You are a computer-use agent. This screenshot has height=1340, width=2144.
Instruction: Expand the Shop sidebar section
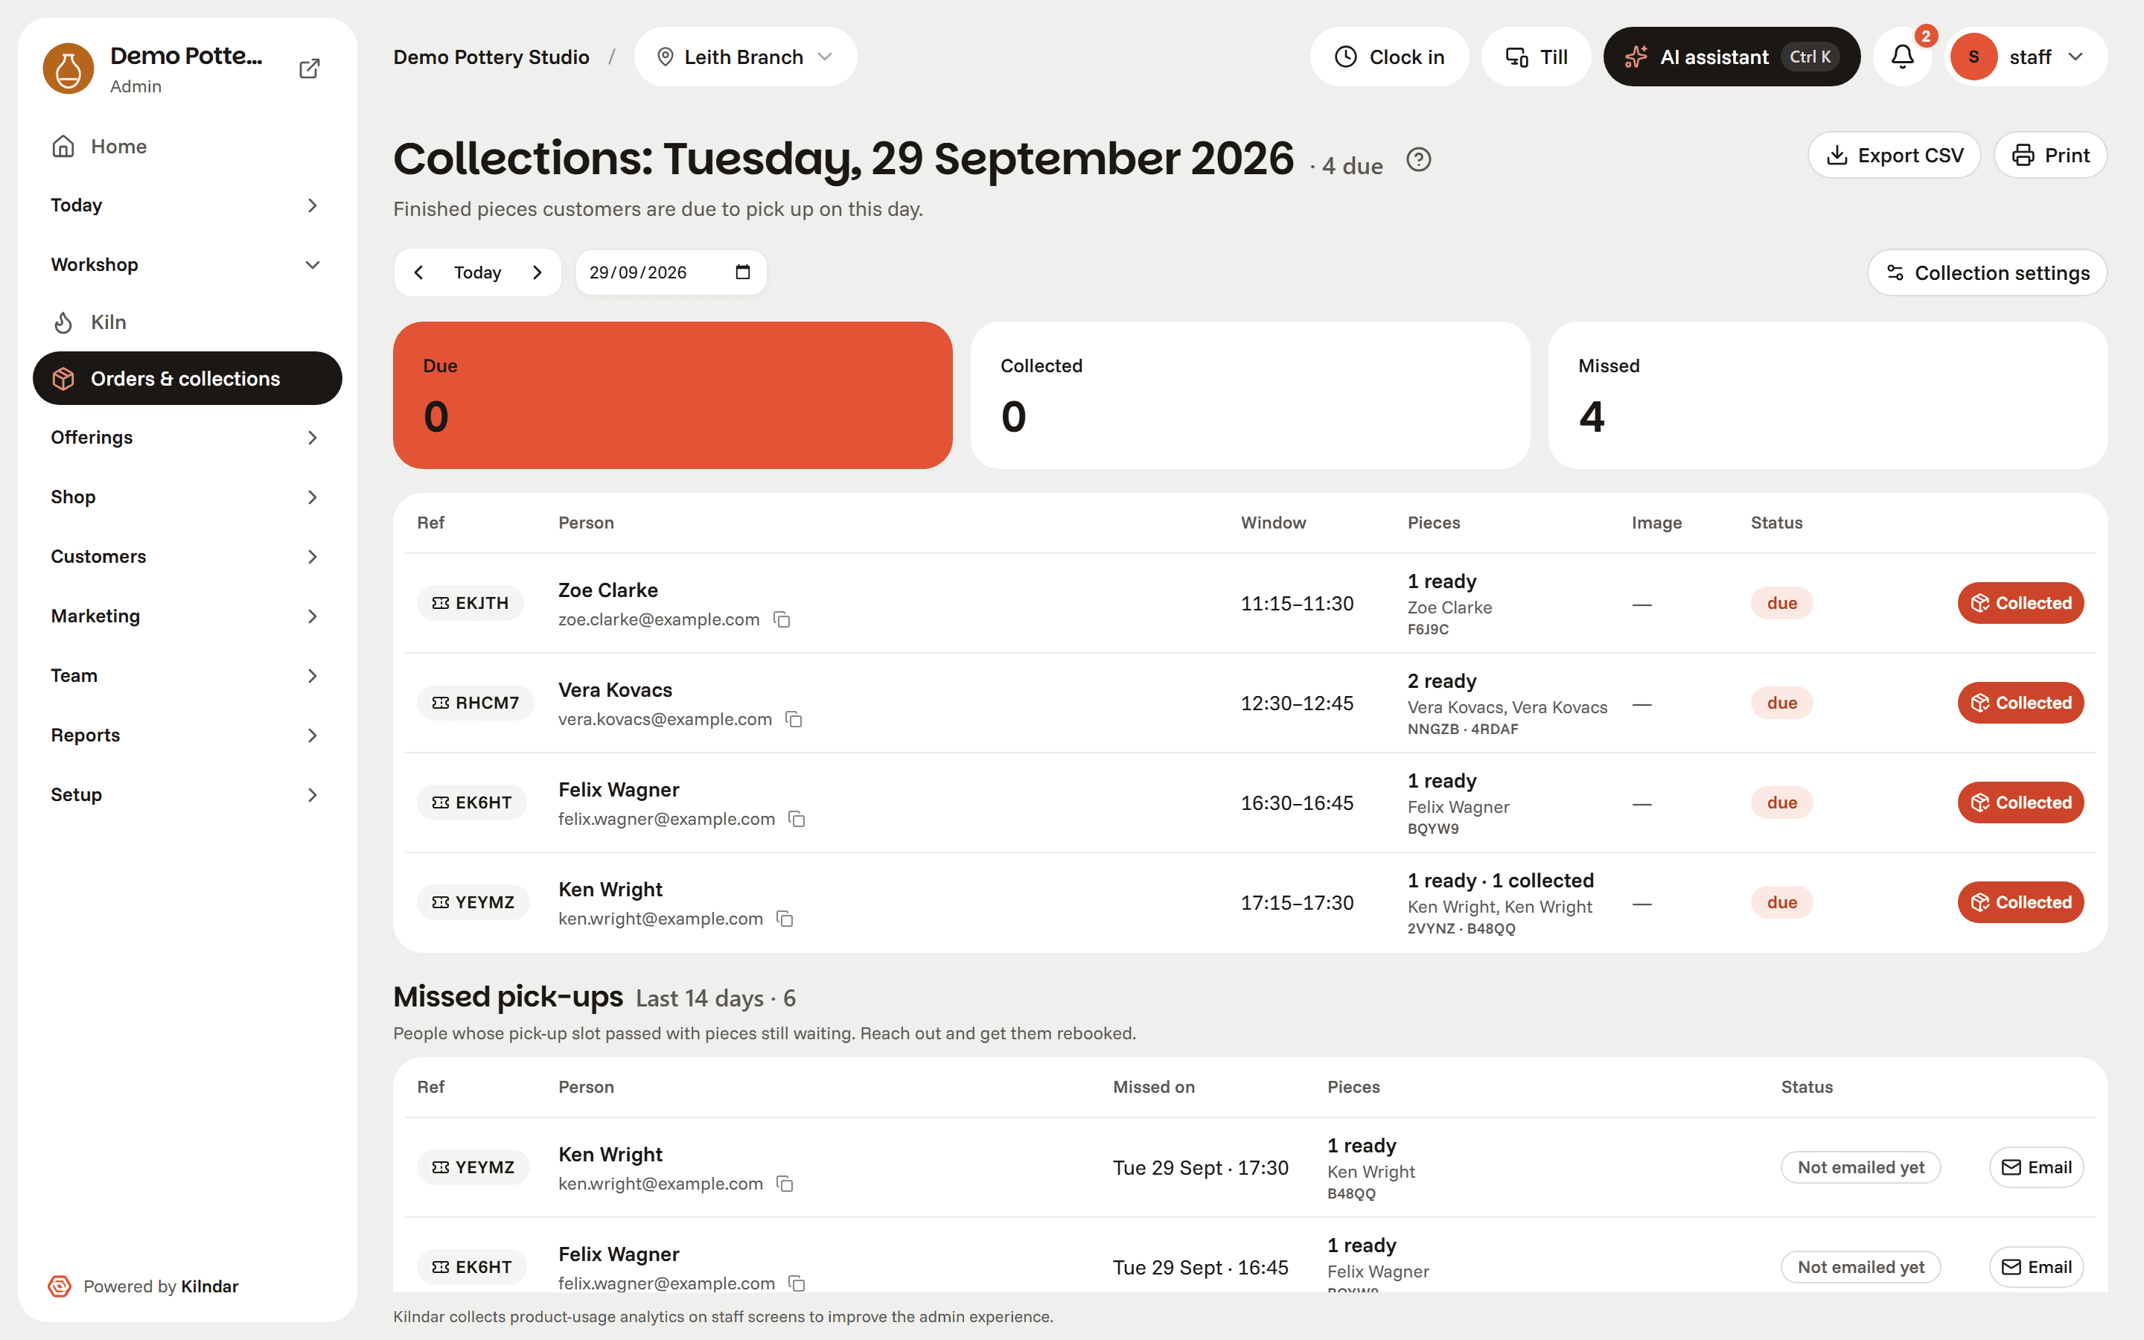tap(187, 497)
